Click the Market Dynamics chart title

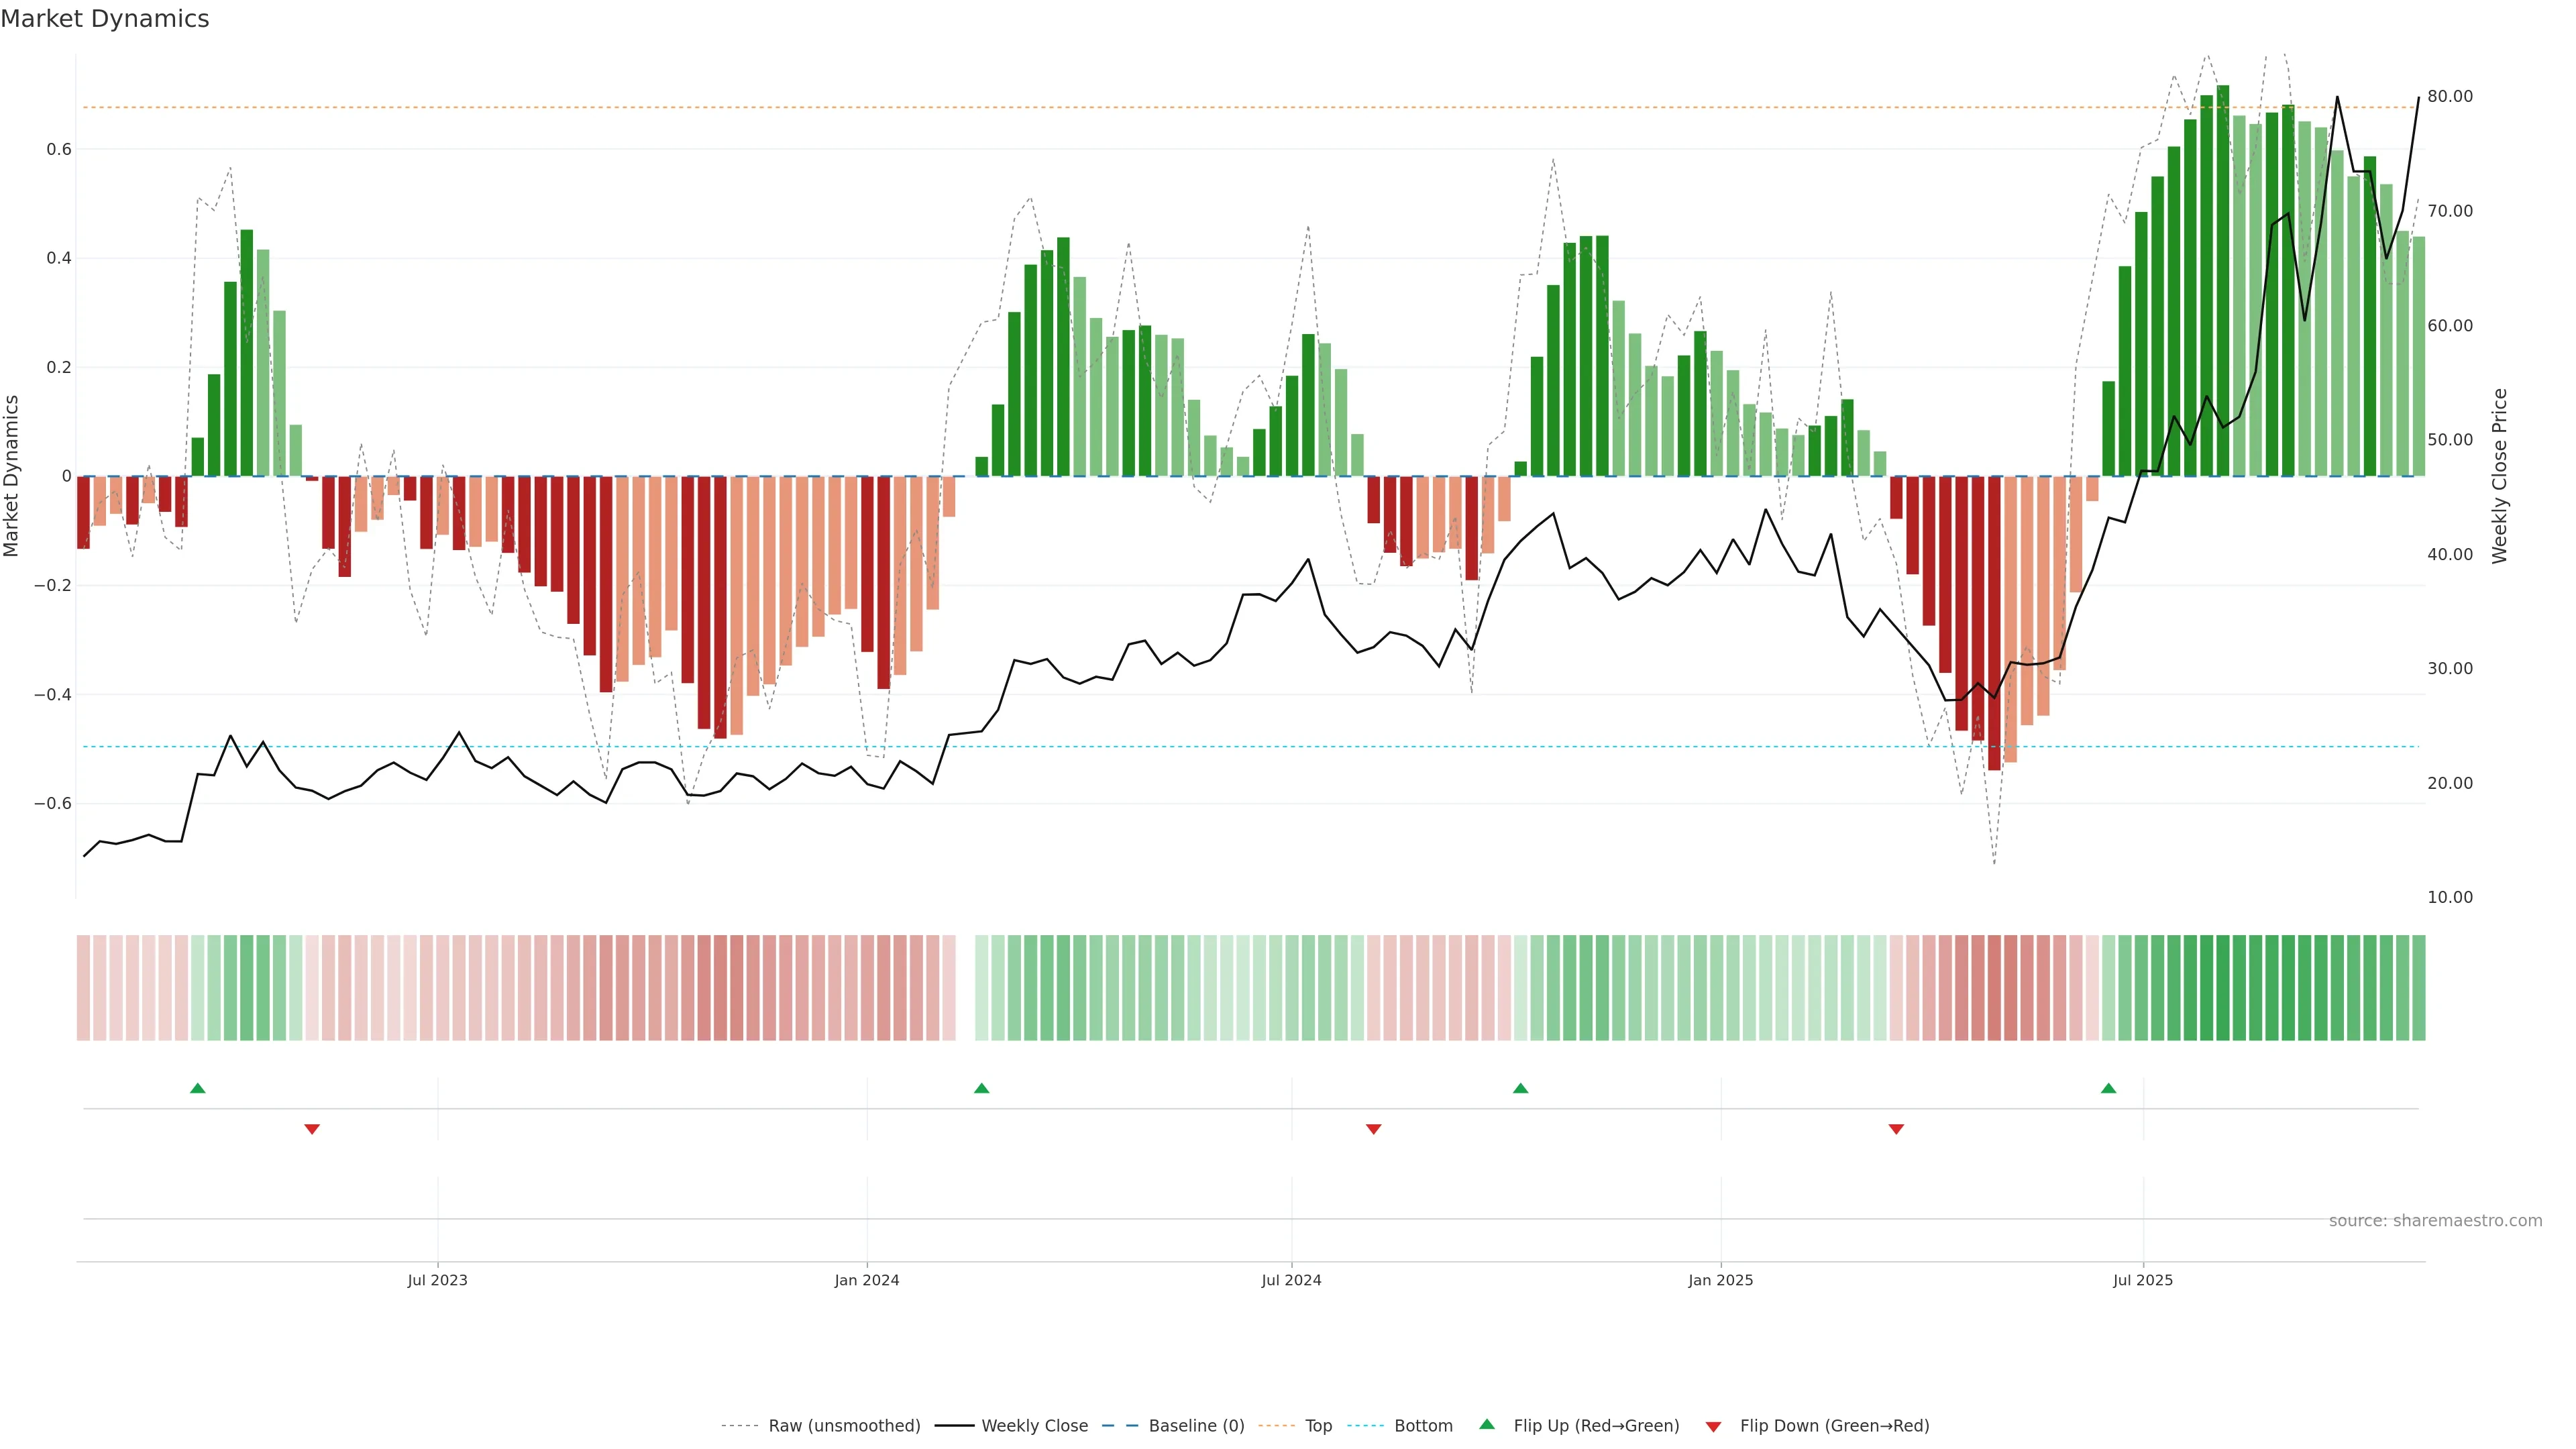(x=105, y=19)
